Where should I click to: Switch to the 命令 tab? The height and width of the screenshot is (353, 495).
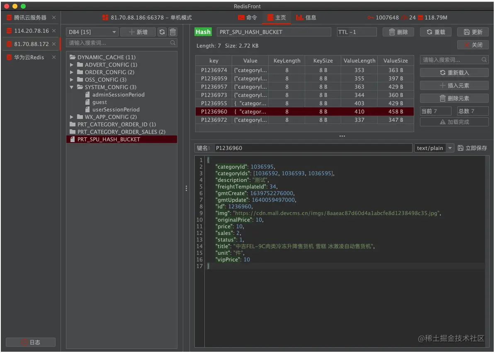tap(247, 18)
